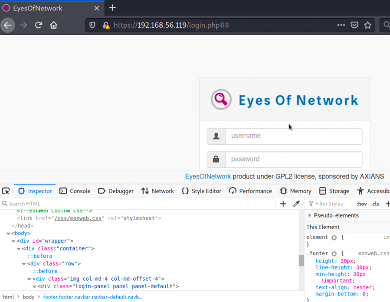Image resolution: width=390 pixels, height=302 pixels.
Task: Collapse the div class container node
Action: point(19,249)
